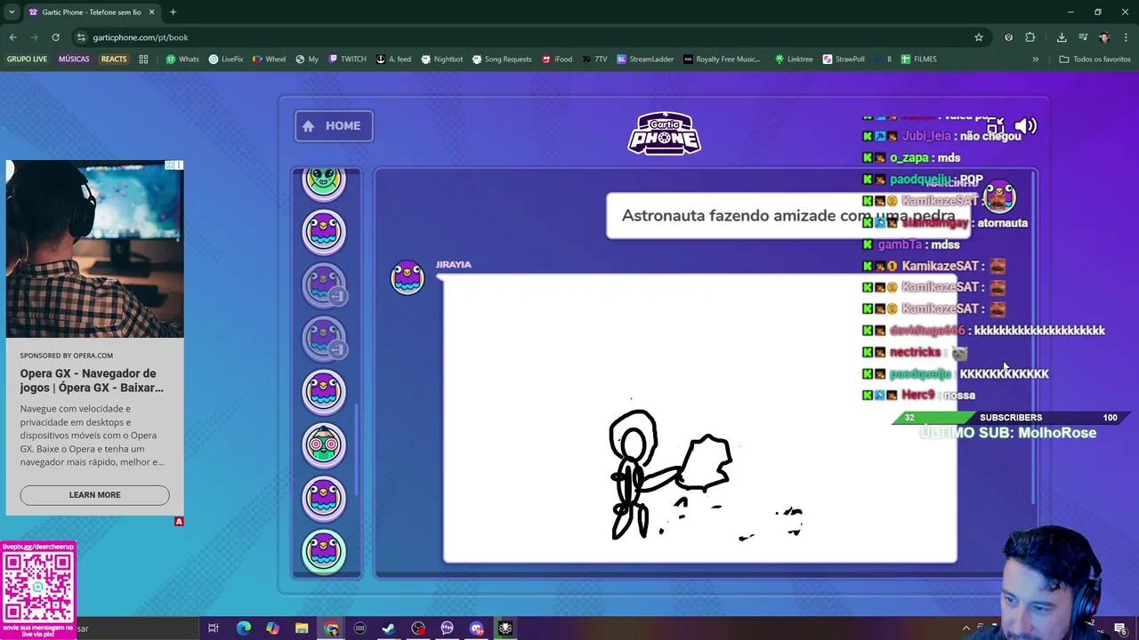Show hidden system tray icons
Viewport: 1139px width, 640px height.
click(x=965, y=628)
